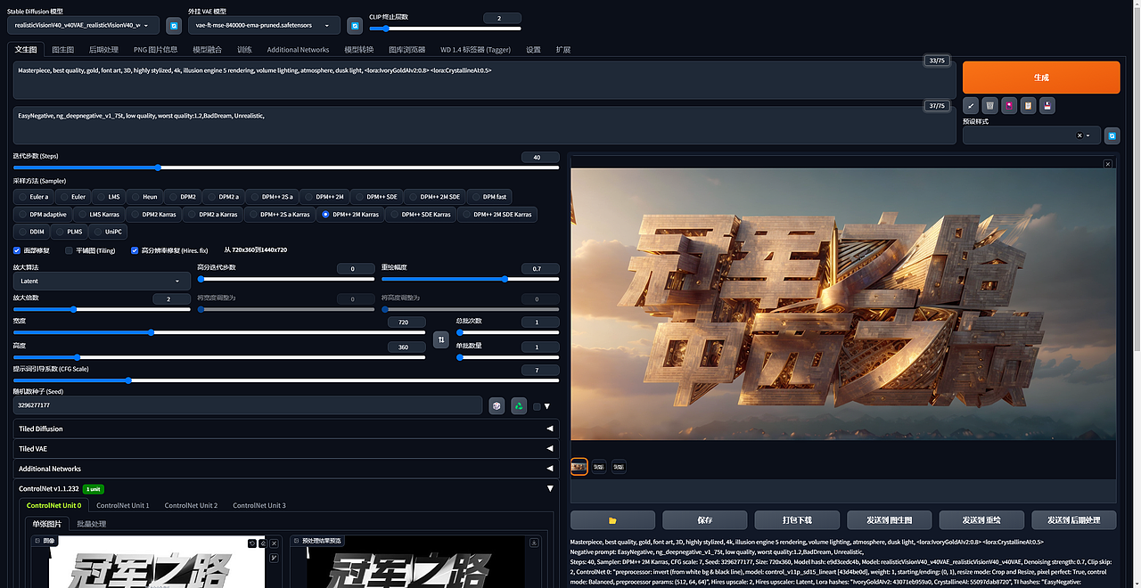Apply selected styles using the clipboard icon

(x=1029, y=105)
